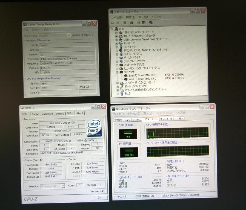
Task: Switch to the Mainboard tab in CPU-Z
Action: coord(47,114)
